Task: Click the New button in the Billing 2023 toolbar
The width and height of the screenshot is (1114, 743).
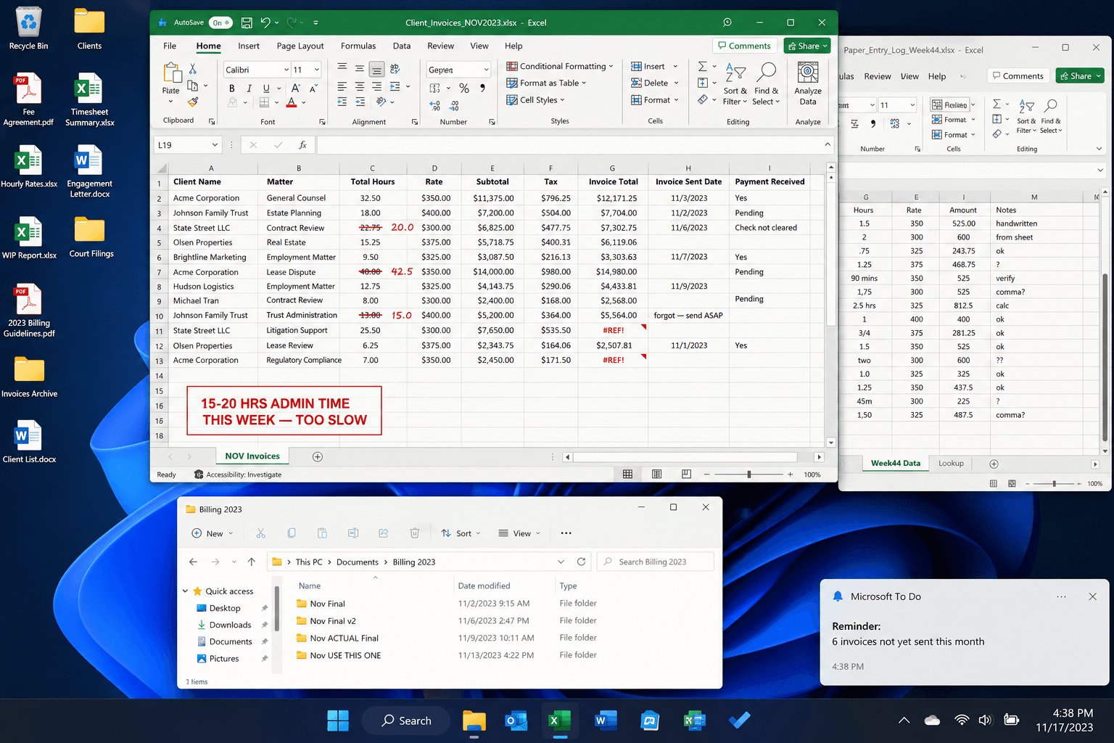Action: pyautogui.click(x=212, y=533)
